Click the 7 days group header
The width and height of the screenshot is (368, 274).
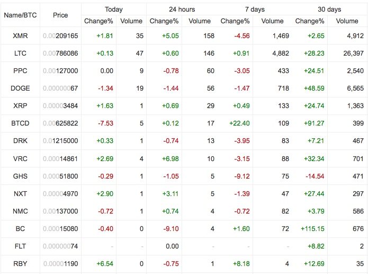[255, 10]
